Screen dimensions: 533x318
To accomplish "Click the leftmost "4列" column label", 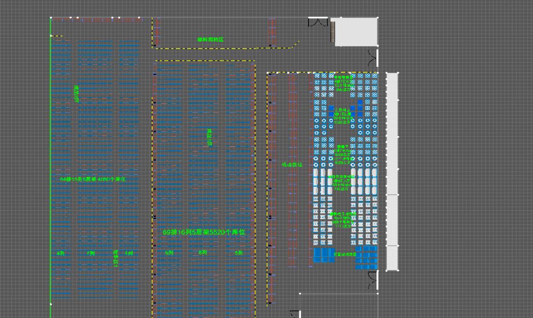I will tap(61, 254).
